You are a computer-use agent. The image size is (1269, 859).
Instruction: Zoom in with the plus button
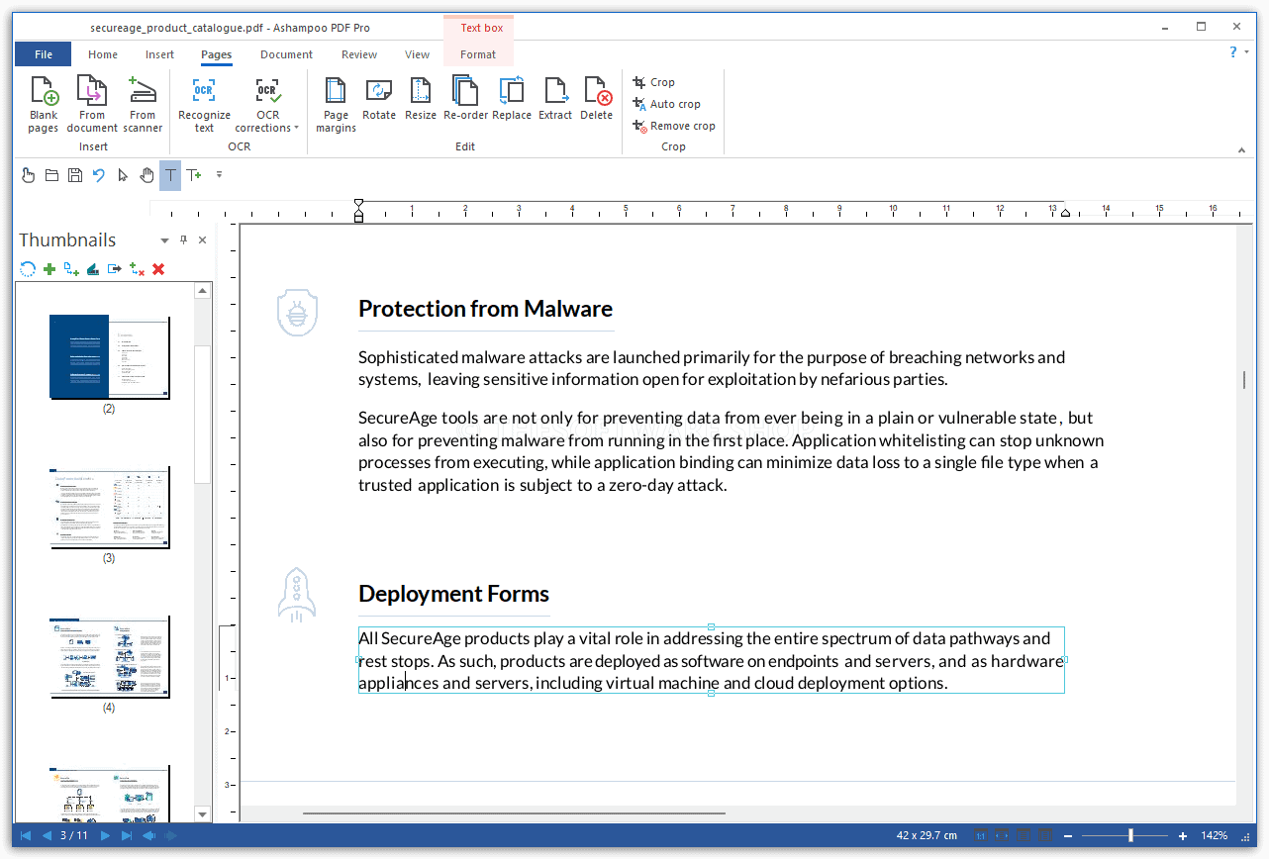(1182, 836)
